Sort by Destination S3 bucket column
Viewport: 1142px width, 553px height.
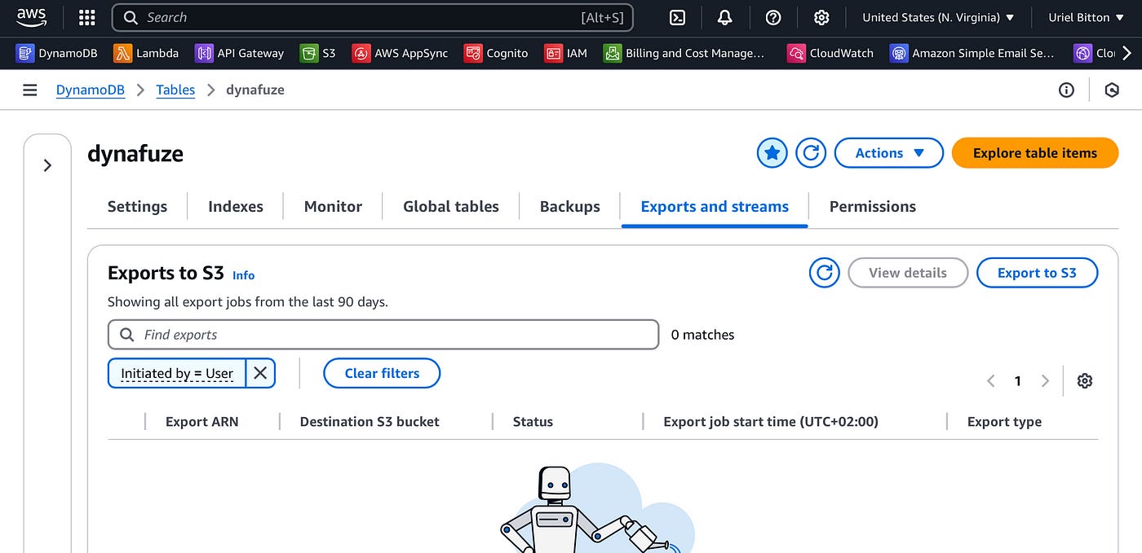click(370, 422)
